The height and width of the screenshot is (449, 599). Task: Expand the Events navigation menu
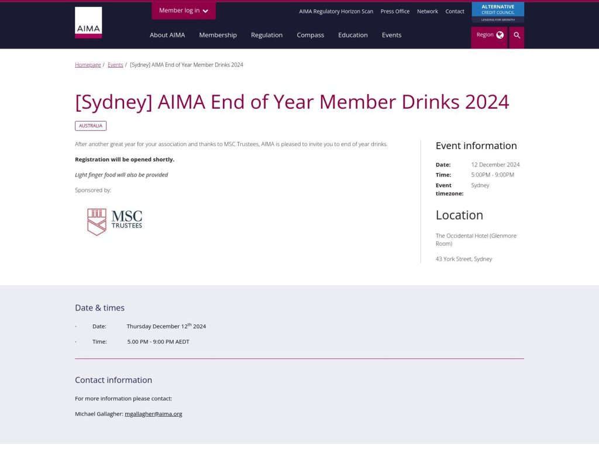[391, 35]
